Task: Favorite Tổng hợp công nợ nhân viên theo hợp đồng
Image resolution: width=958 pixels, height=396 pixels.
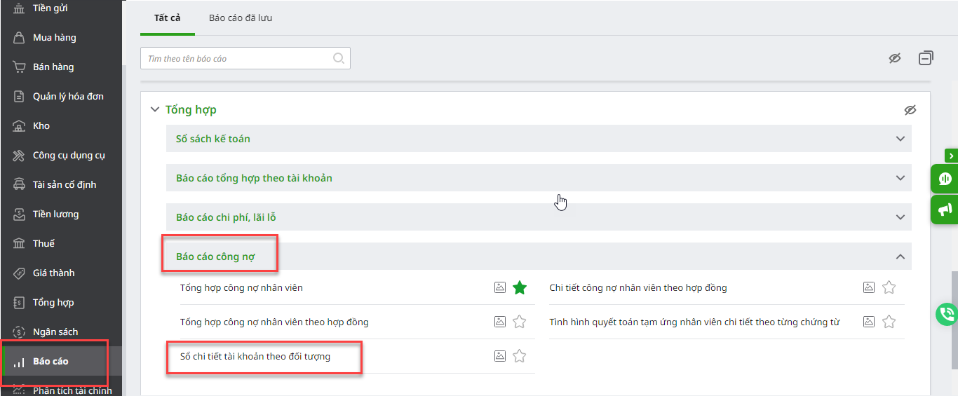Action: [519, 322]
